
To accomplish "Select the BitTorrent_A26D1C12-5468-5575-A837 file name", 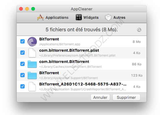I will pos(83,84).
